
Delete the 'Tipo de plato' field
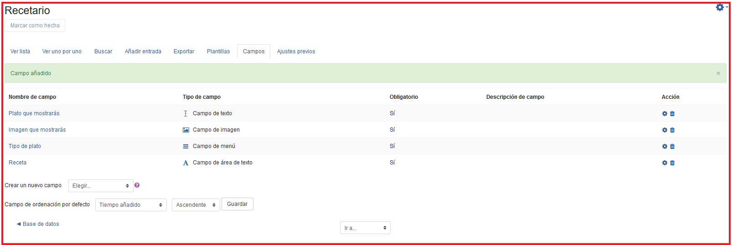coord(672,147)
